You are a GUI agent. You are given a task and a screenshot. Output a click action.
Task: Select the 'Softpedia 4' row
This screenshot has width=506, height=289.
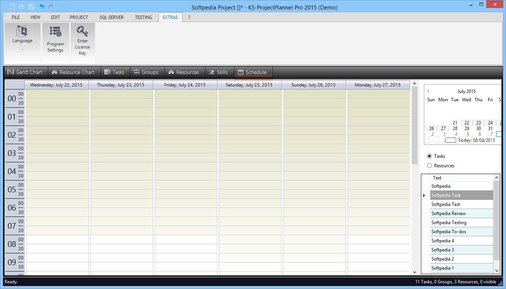point(462,241)
